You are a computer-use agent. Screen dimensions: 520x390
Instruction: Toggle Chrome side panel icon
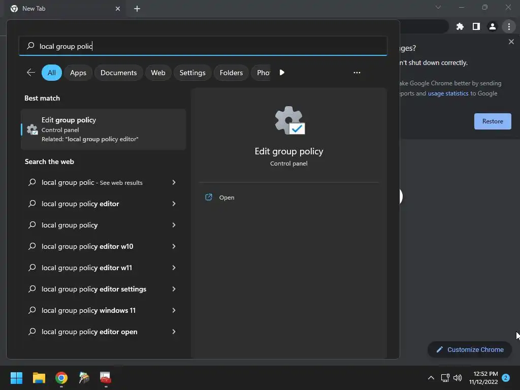point(476,26)
